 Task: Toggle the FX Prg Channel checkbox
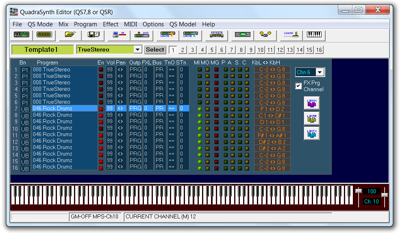coord(298,86)
